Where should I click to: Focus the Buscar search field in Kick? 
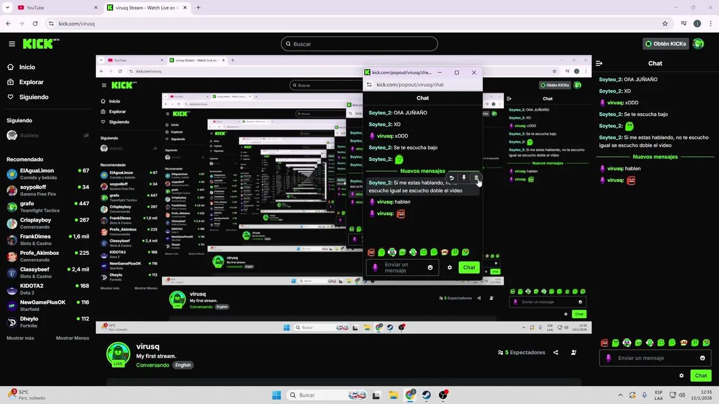pos(359,44)
